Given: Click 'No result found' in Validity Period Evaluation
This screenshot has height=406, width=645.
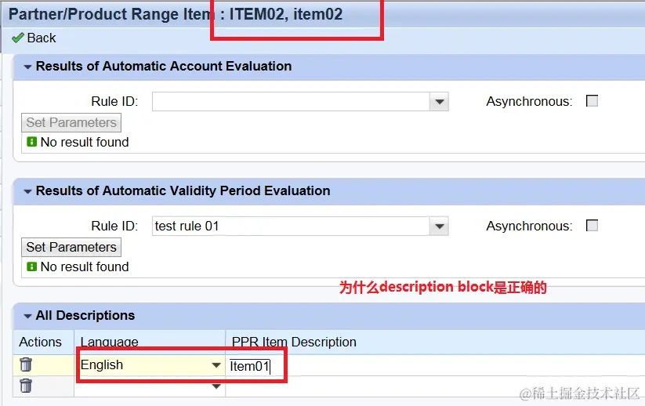Looking at the screenshot, I should 85,266.
